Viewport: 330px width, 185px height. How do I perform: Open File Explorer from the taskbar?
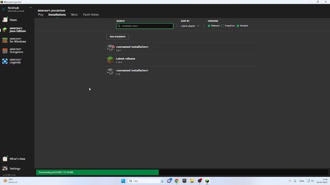click(192, 181)
